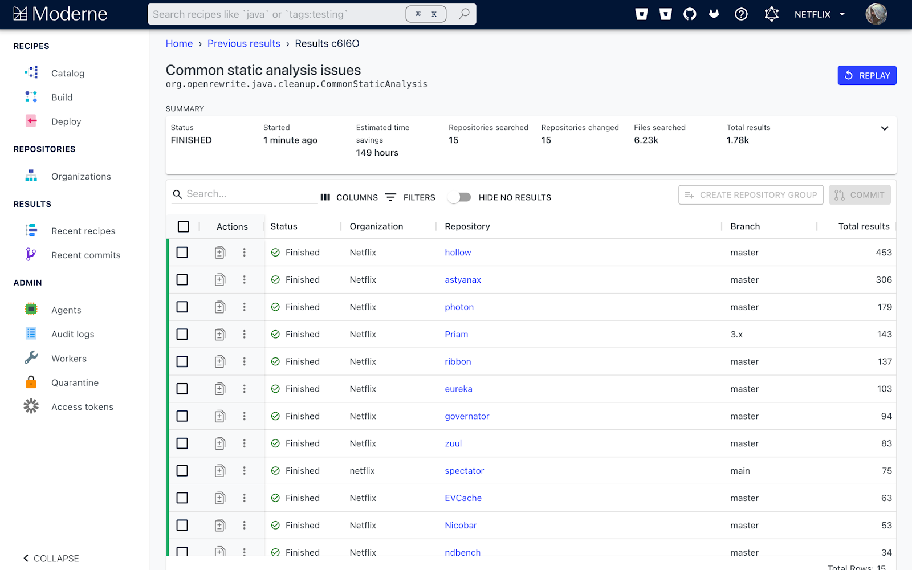
Task: Open the user avatar menu
Action: coord(876,14)
